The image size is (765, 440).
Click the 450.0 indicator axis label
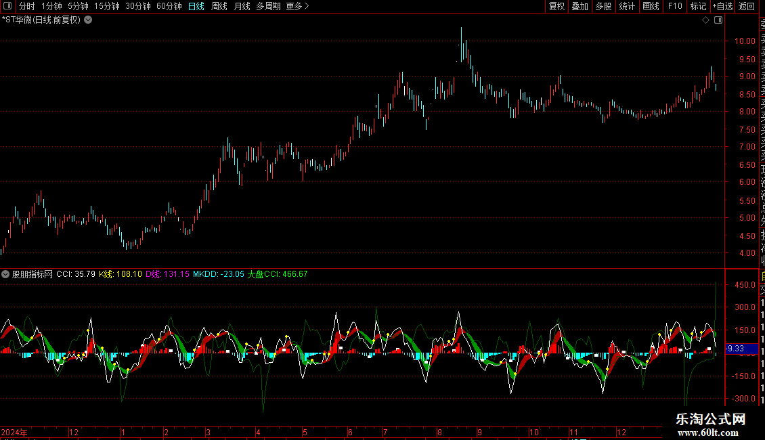tap(745, 284)
